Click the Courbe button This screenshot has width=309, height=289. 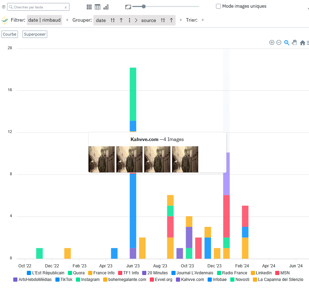coord(10,34)
